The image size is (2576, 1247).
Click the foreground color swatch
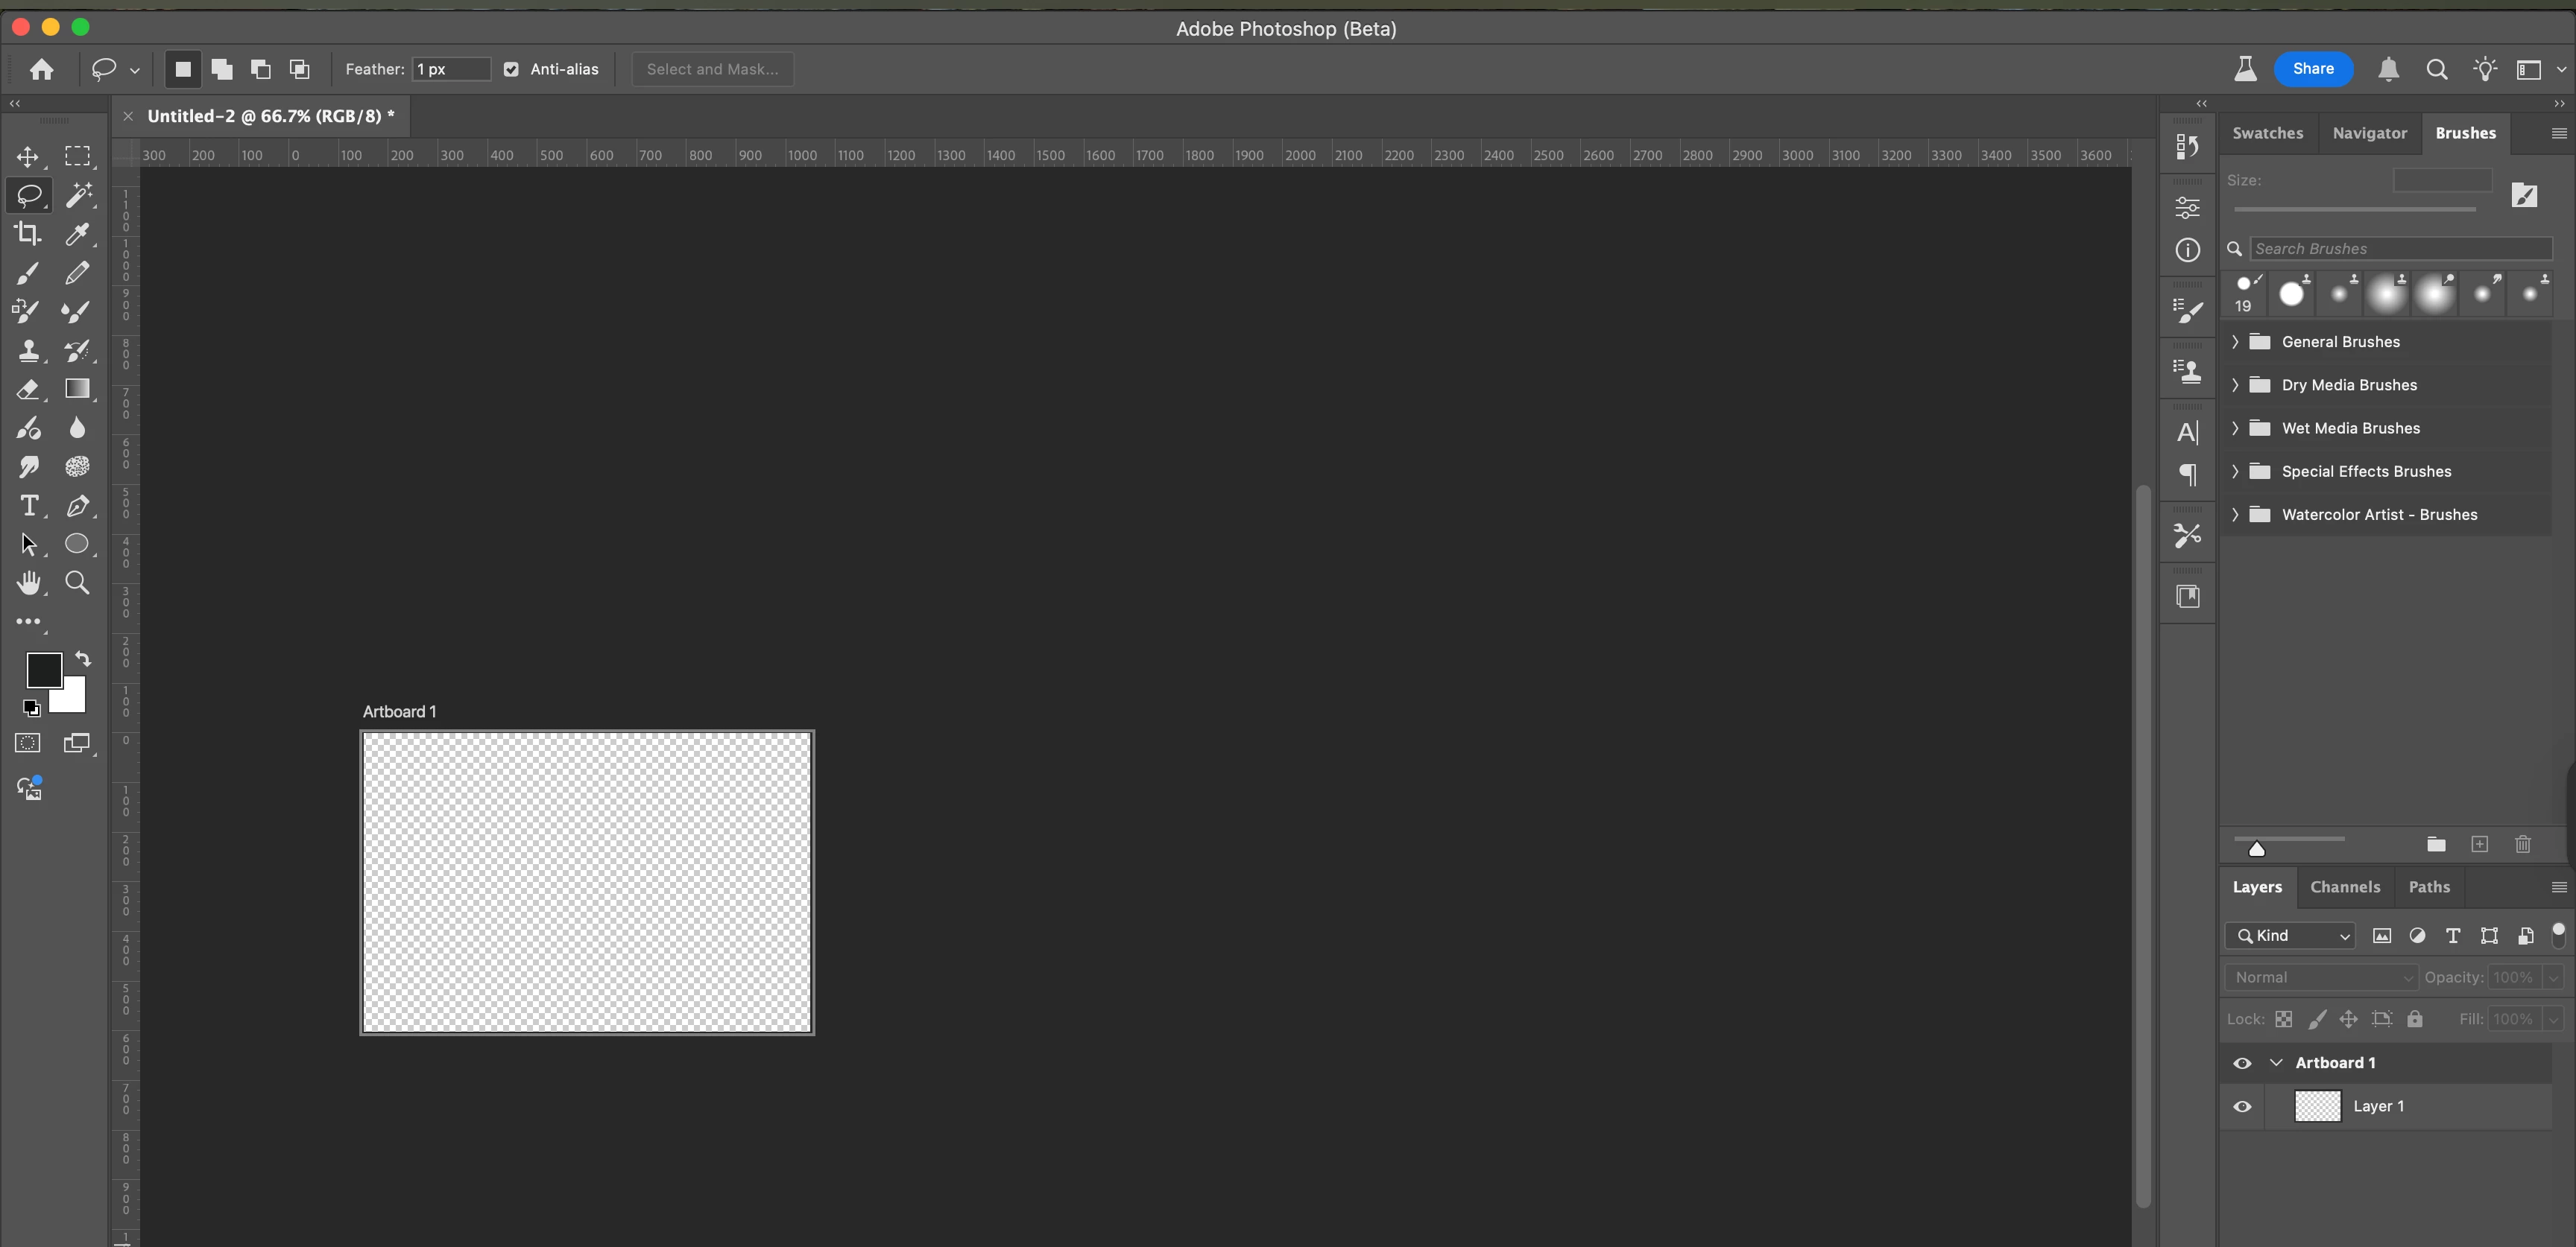43,670
